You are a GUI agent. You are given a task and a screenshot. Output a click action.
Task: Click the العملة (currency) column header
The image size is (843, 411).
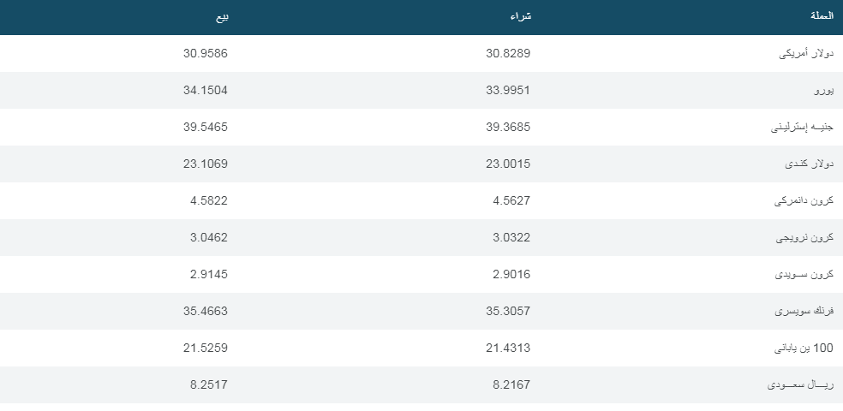(x=821, y=16)
